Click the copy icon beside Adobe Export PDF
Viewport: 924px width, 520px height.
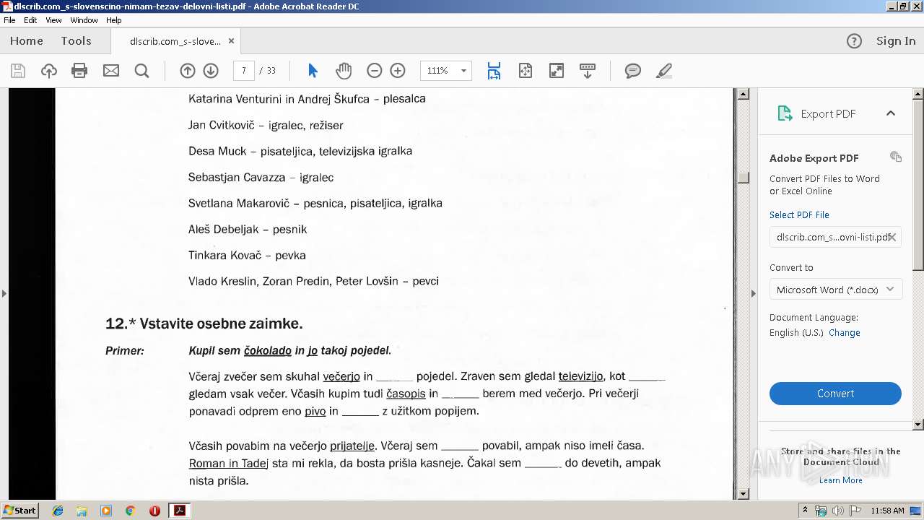tap(896, 157)
